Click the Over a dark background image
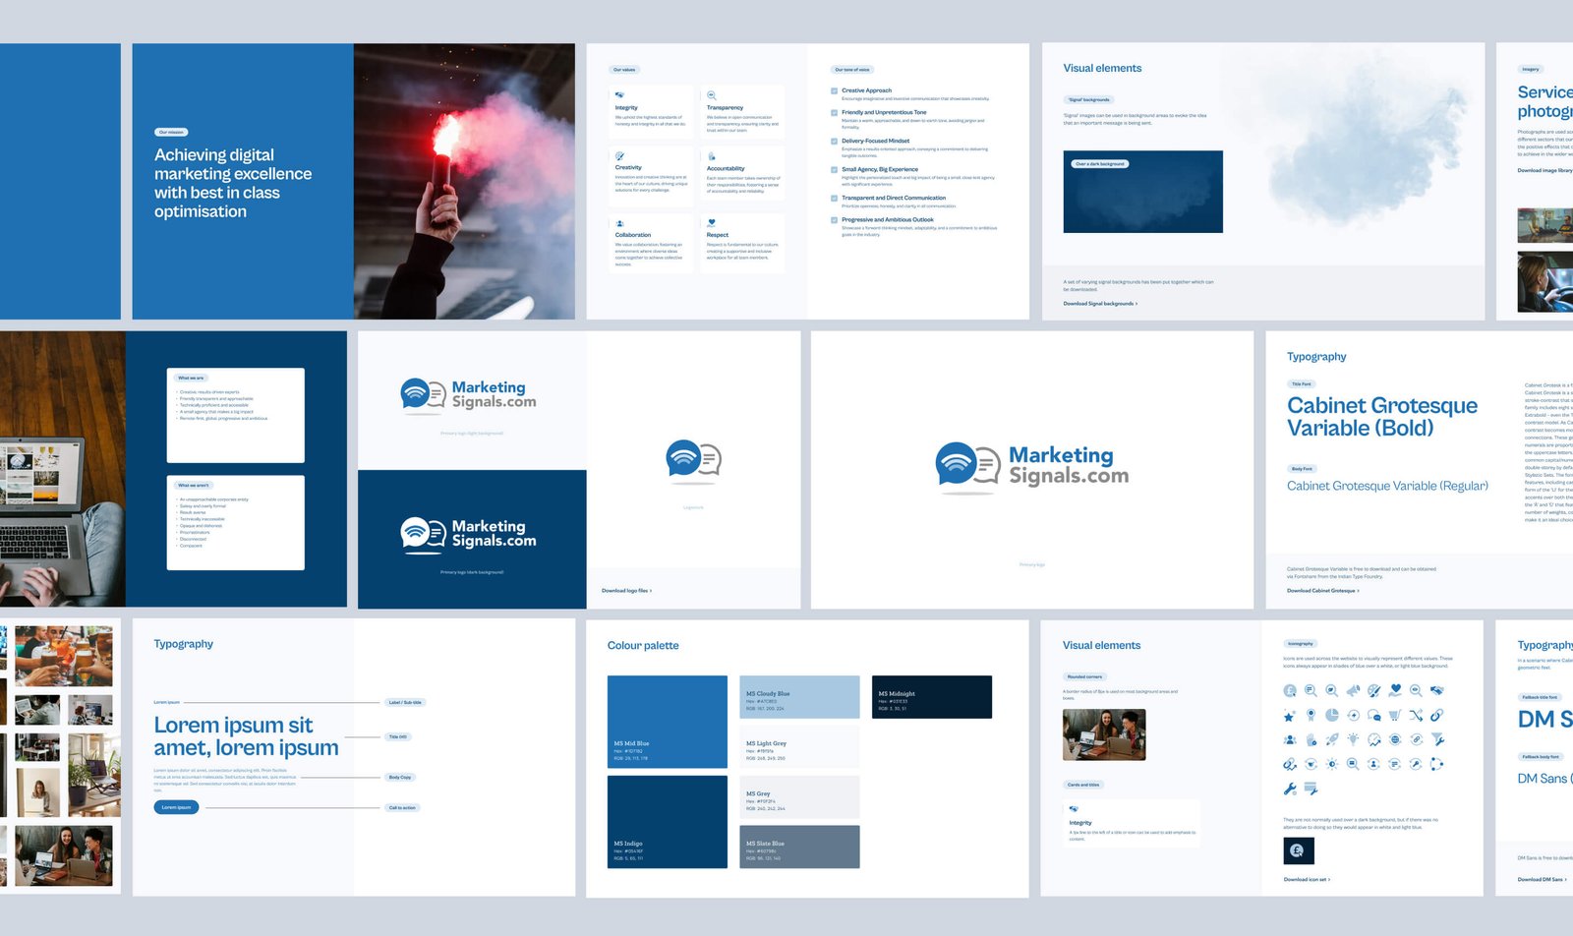The image size is (1573, 936). click(x=1143, y=192)
